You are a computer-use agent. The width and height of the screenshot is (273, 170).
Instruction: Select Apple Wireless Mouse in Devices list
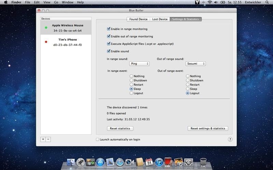coord(66,28)
